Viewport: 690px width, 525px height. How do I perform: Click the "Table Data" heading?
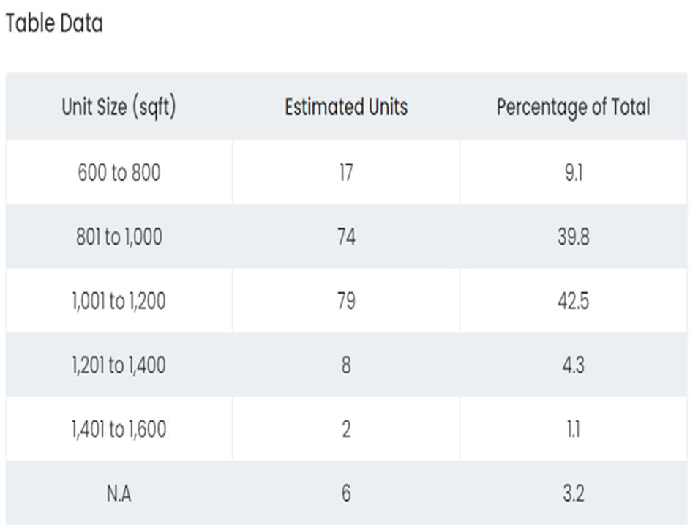54,23
